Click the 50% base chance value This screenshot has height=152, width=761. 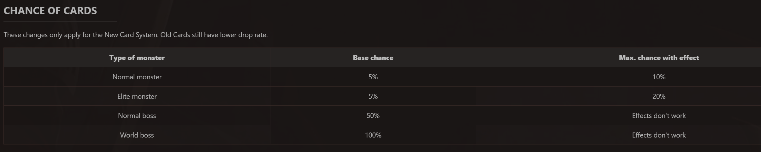[373, 116]
